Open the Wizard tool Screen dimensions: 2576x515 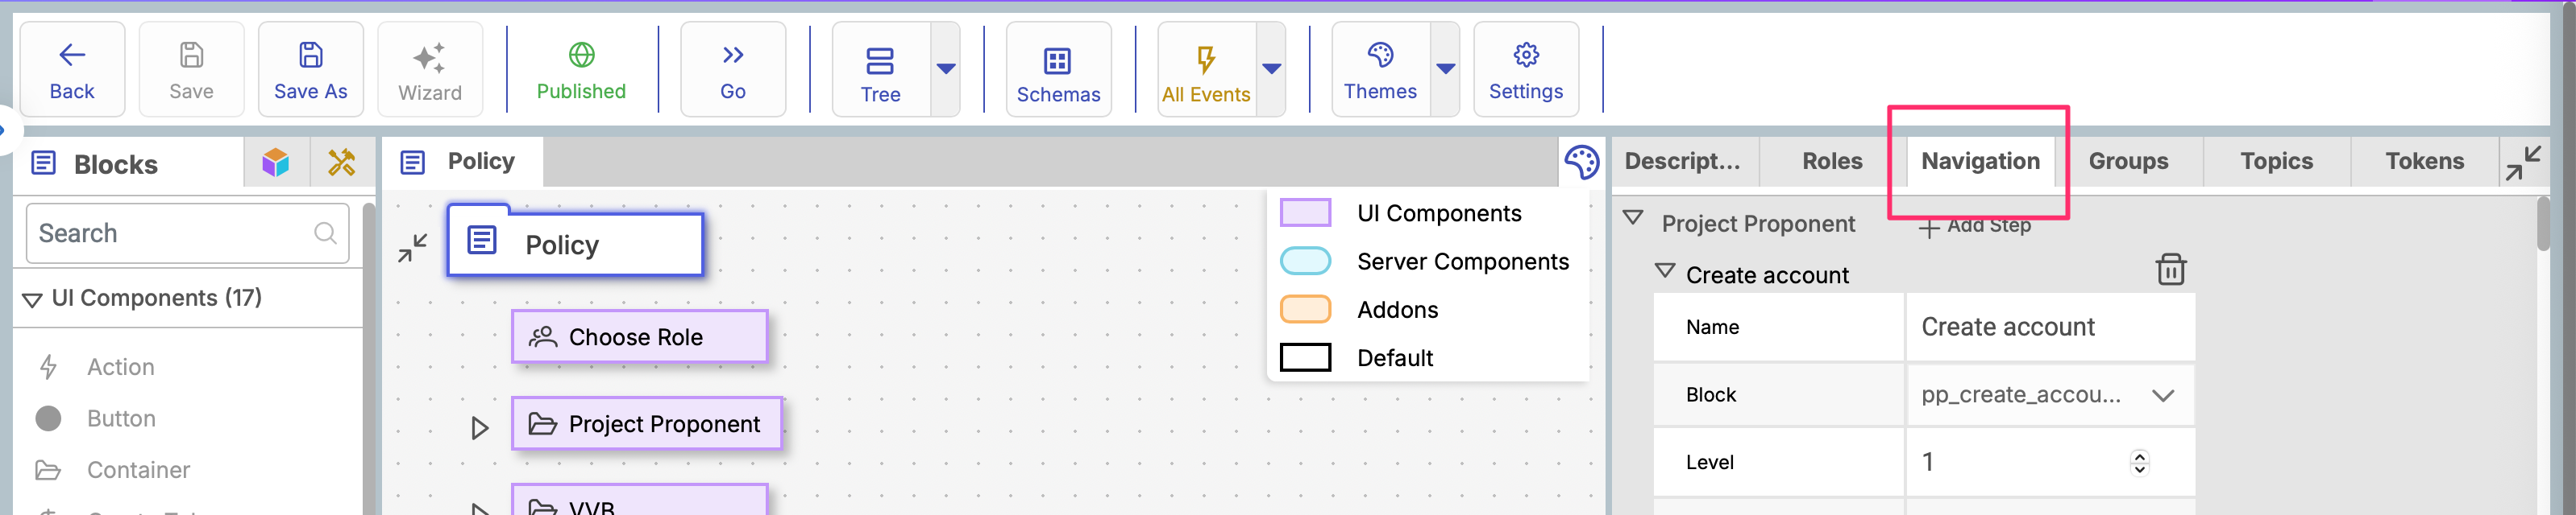[x=429, y=70]
